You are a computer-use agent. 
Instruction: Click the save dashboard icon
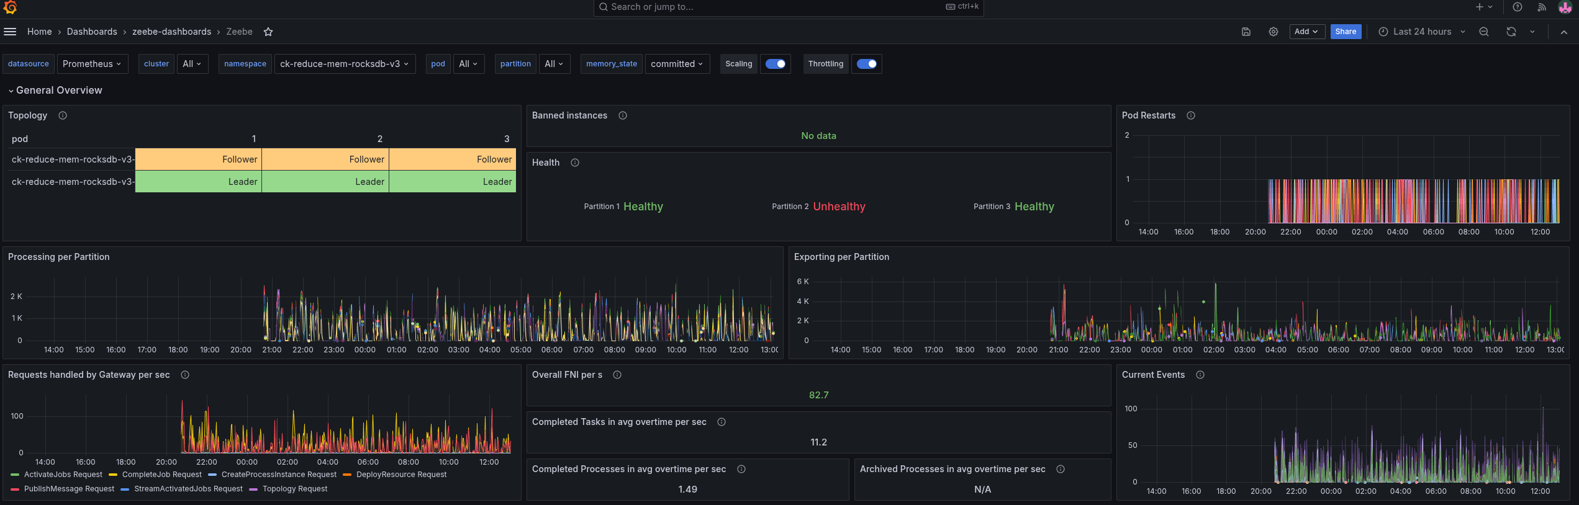pyautogui.click(x=1246, y=32)
